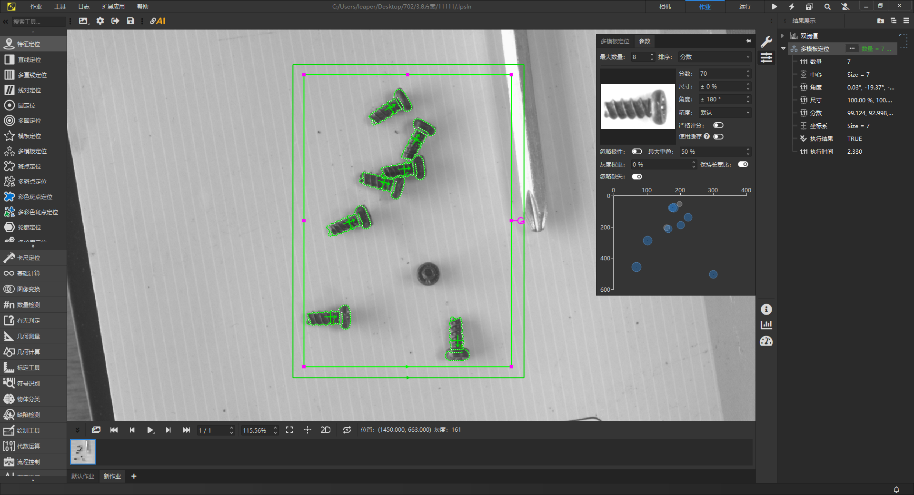Viewport: 914px width, 495px height.
Task: Enable the 严格评分 toggle
Action: (x=718, y=125)
